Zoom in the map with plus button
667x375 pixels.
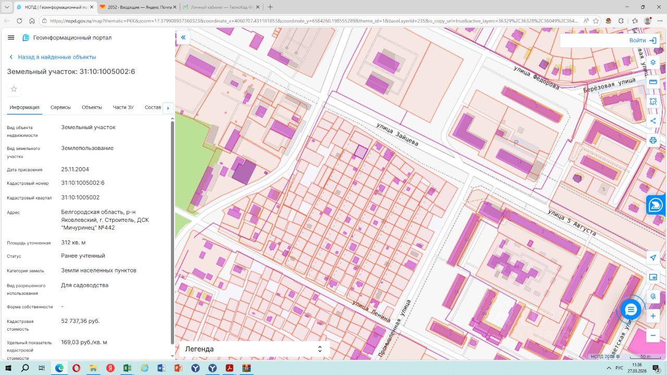coord(653,316)
